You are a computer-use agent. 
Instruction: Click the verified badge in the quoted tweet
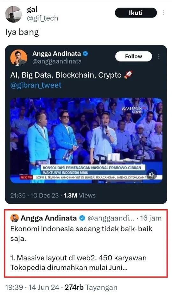tap(82, 218)
